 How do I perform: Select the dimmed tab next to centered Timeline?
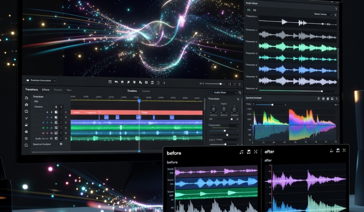146,91
